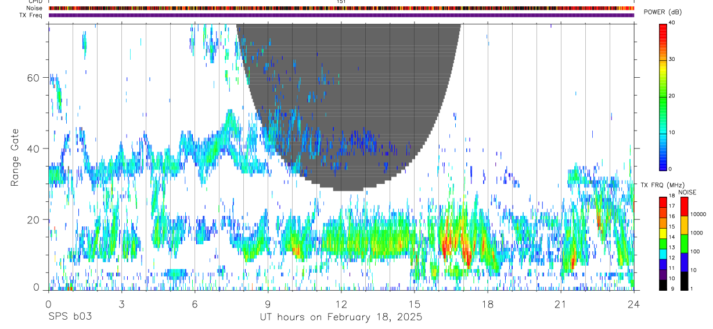
Task: Click the POWER (dB) legend title
Action: [x=662, y=12]
